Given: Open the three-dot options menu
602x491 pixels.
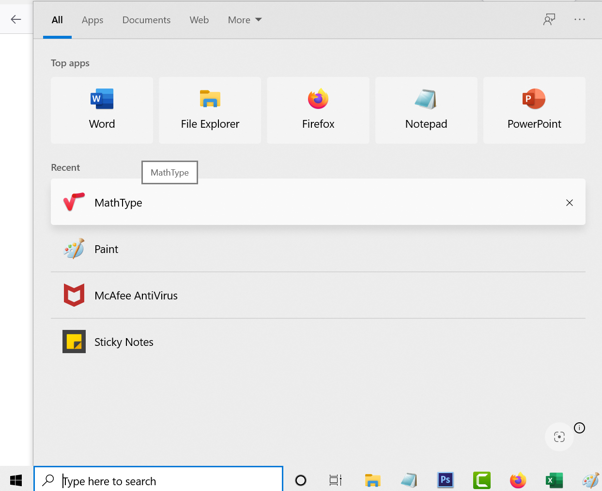Looking at the screenshot, I should pos(580,19).
